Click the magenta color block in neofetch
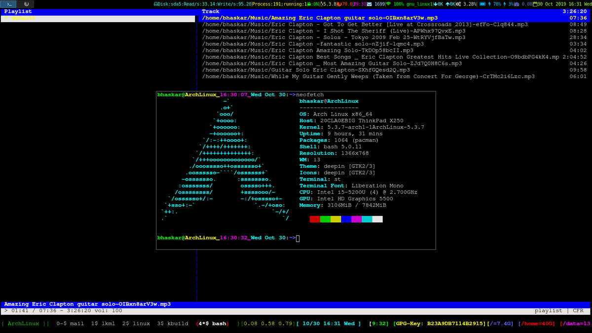 click(357, 219)
